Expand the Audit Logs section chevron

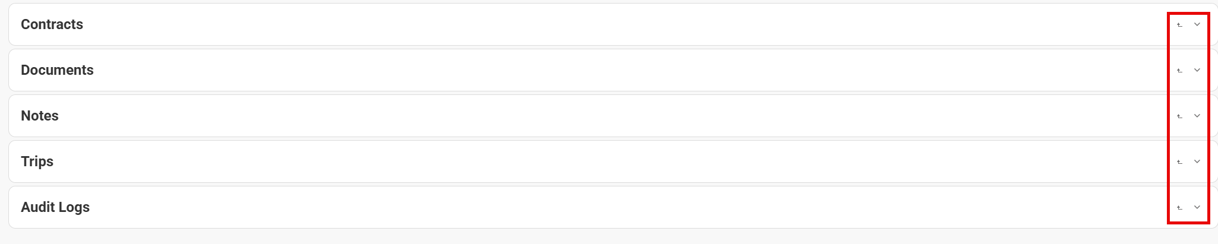(x=1197, y=207)
